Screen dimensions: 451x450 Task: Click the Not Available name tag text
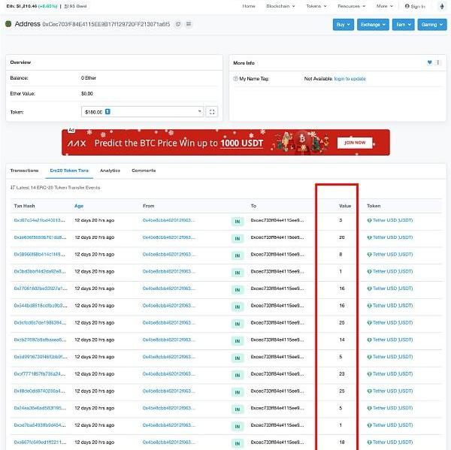click(x=318, y=79)
